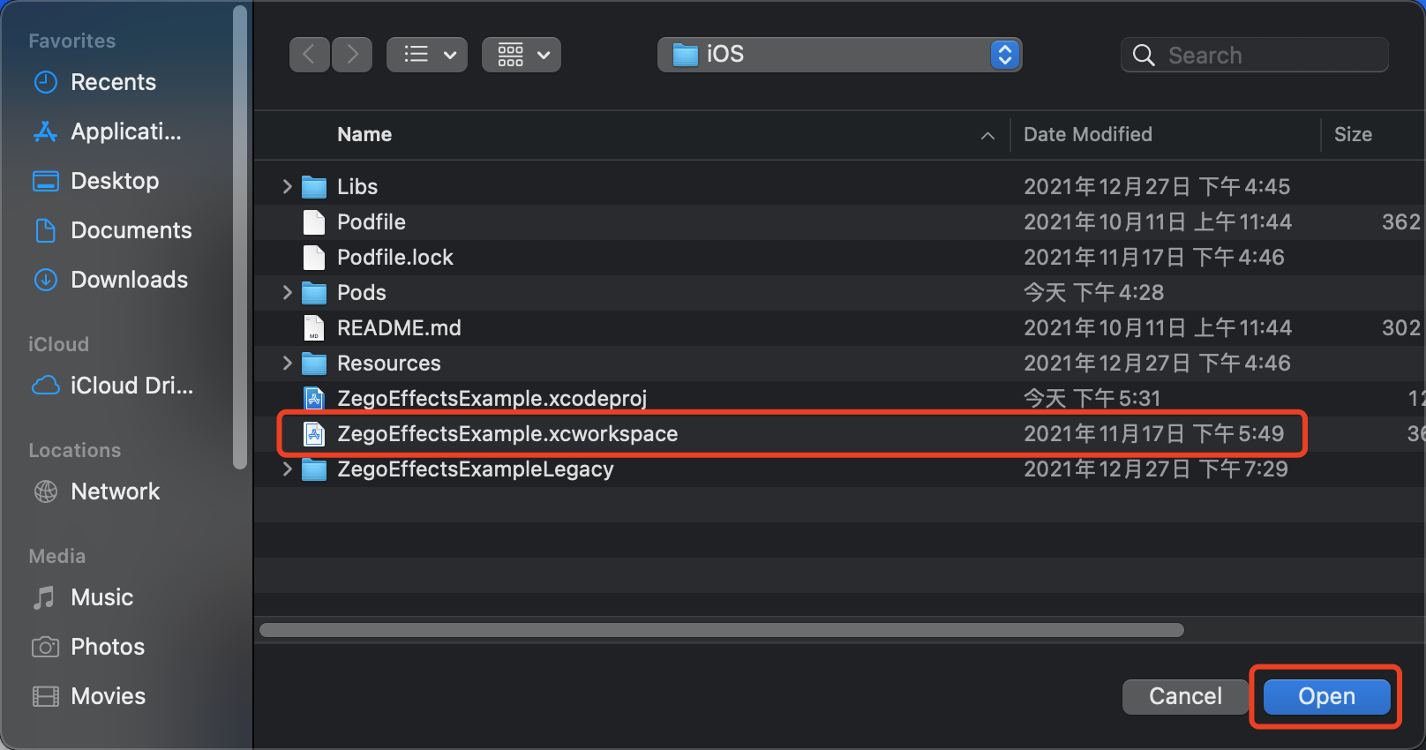Image resolution: width=1426 pixels, height=750 pixels.
Task: Select the Podfile file name
Action: coord(372,221)
